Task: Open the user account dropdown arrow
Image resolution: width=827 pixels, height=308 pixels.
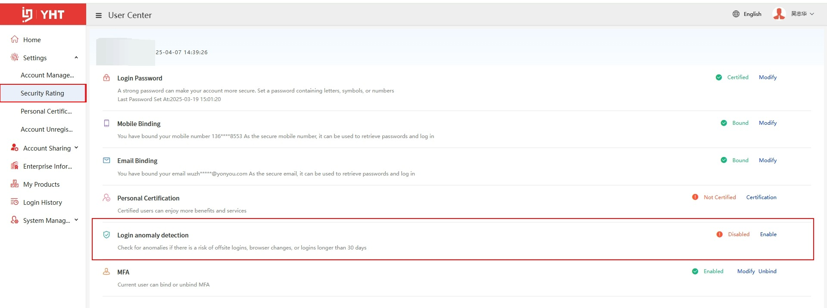Action: tap(812, 14)
